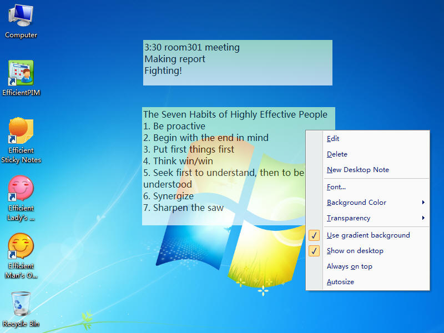Expand the Transparency submenu
This screenshot has width=444, height=333.
[348, 218]
